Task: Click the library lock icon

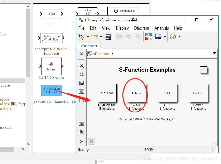Action: [x=91, y=141]
